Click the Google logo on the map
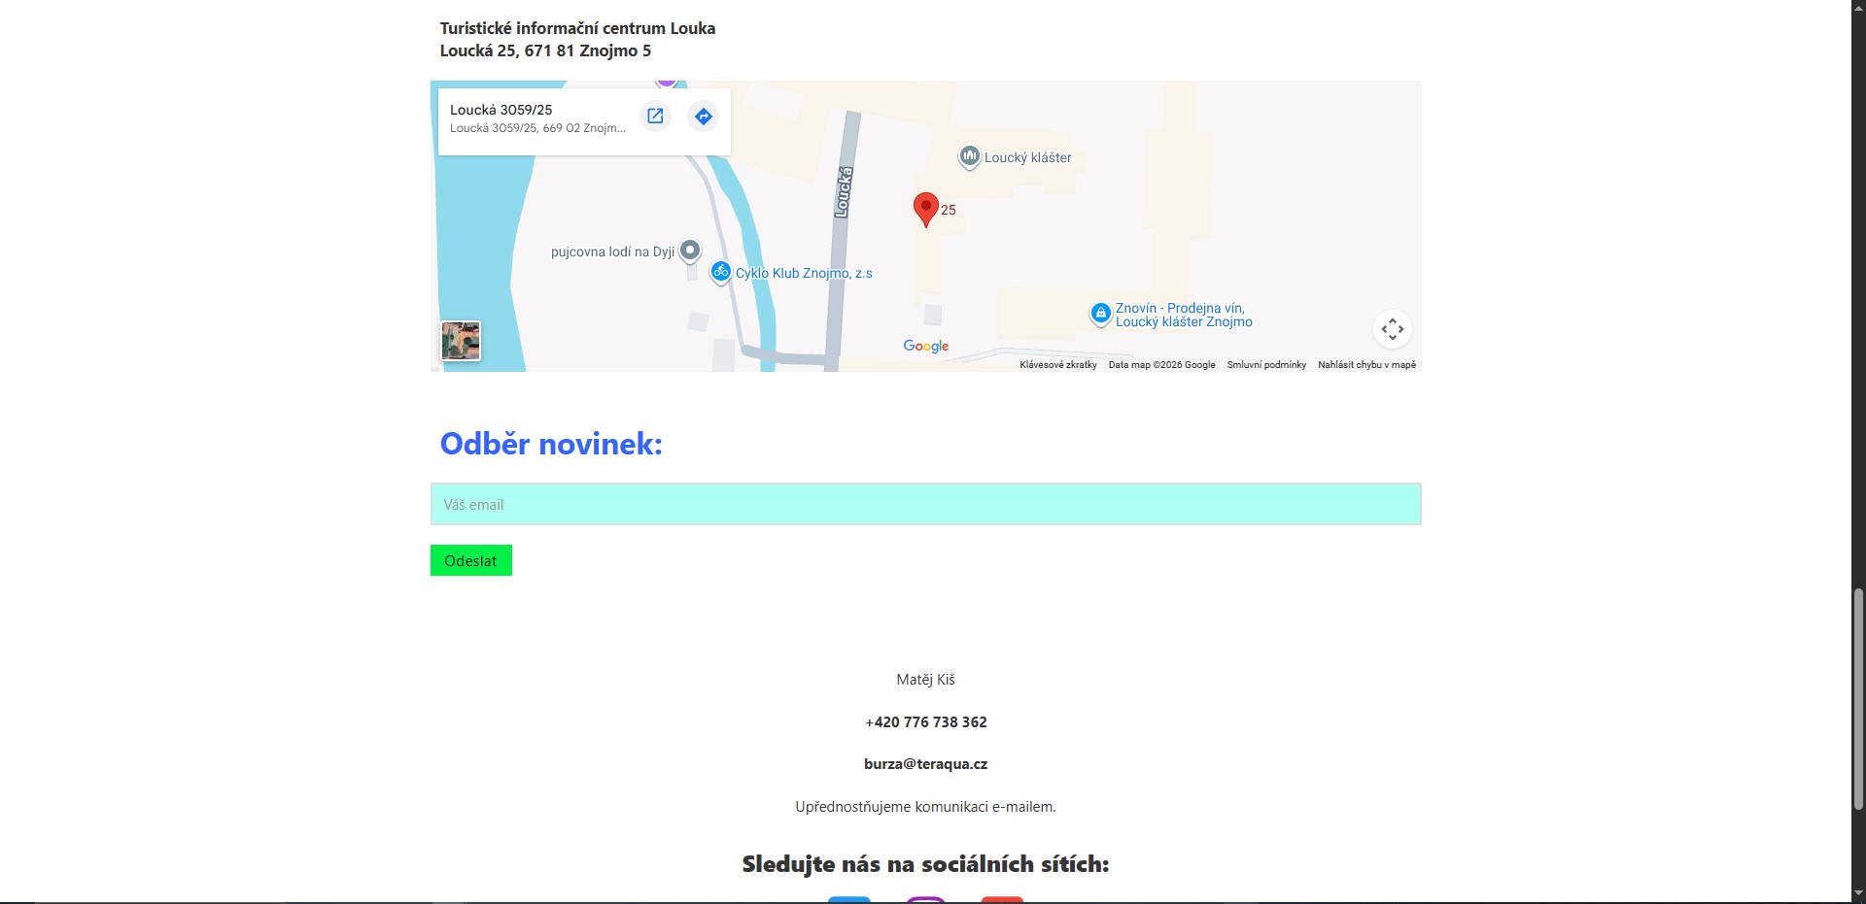 [x=924, y=346]
